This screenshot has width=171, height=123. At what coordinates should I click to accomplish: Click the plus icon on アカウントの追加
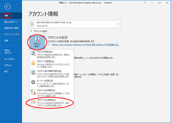point(31,31)
